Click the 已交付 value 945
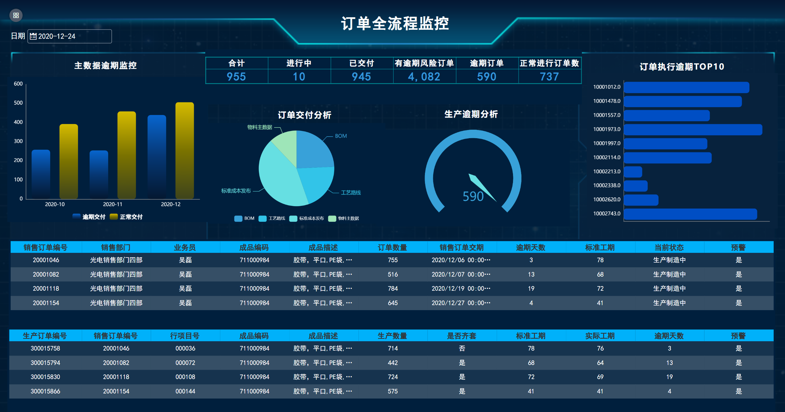This screenshot has width=785, height=412. (x=361, y=77)
